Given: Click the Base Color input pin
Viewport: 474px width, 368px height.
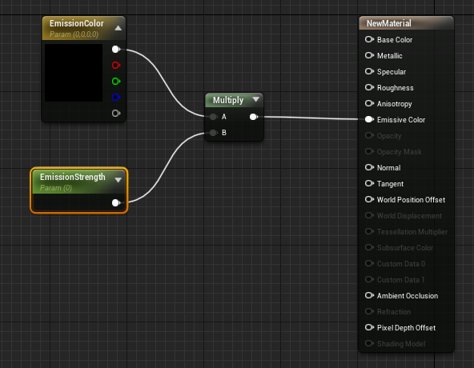Looking at the screenshot, I should 369,39.
